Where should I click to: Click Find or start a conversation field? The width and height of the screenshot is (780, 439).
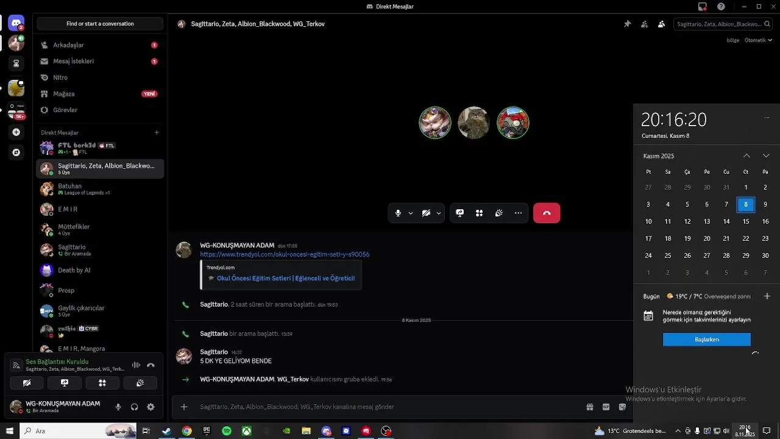100,24
